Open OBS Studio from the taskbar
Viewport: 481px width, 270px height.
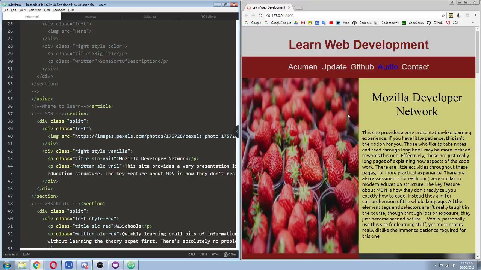[100, 265]
